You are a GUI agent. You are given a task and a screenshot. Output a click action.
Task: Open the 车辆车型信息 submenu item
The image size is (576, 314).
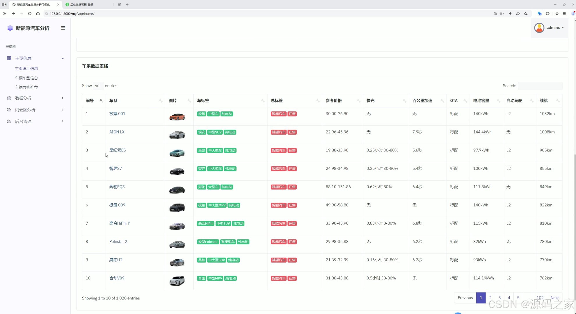26,78
